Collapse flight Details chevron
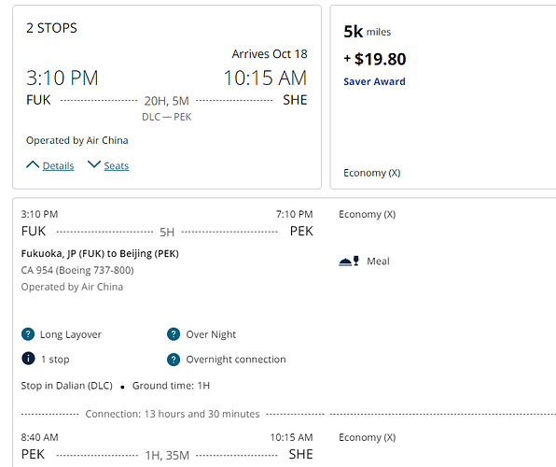Viewport: 556px width, 467px height. click(x=33, y=164)
